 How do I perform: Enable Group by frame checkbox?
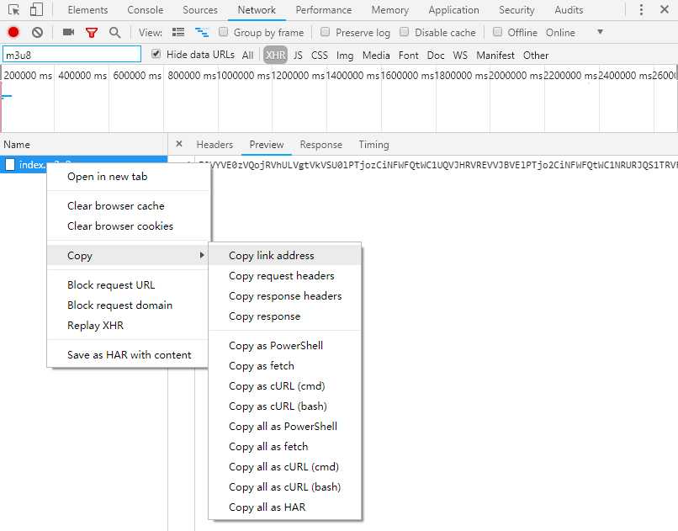click(x=223, y=32)
